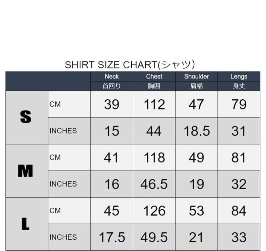
Task: Click the INCHES label in the M row
Action: pyautogui.click(x=63, y=184)
